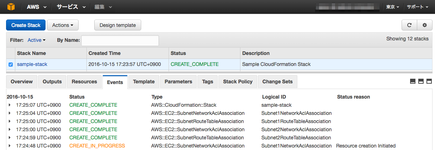Change the Active filter dropdown
This screenshot has height=150, width=435.
36,40
